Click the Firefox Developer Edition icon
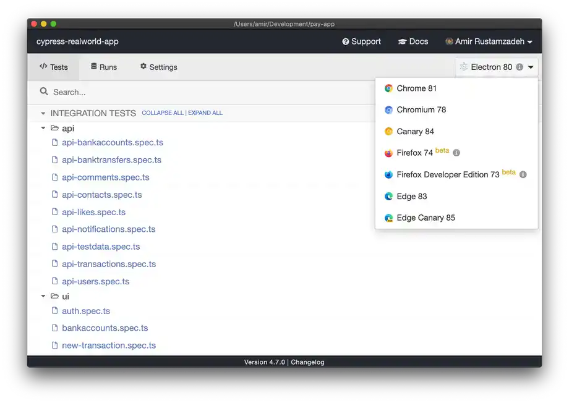 [388, 175]
